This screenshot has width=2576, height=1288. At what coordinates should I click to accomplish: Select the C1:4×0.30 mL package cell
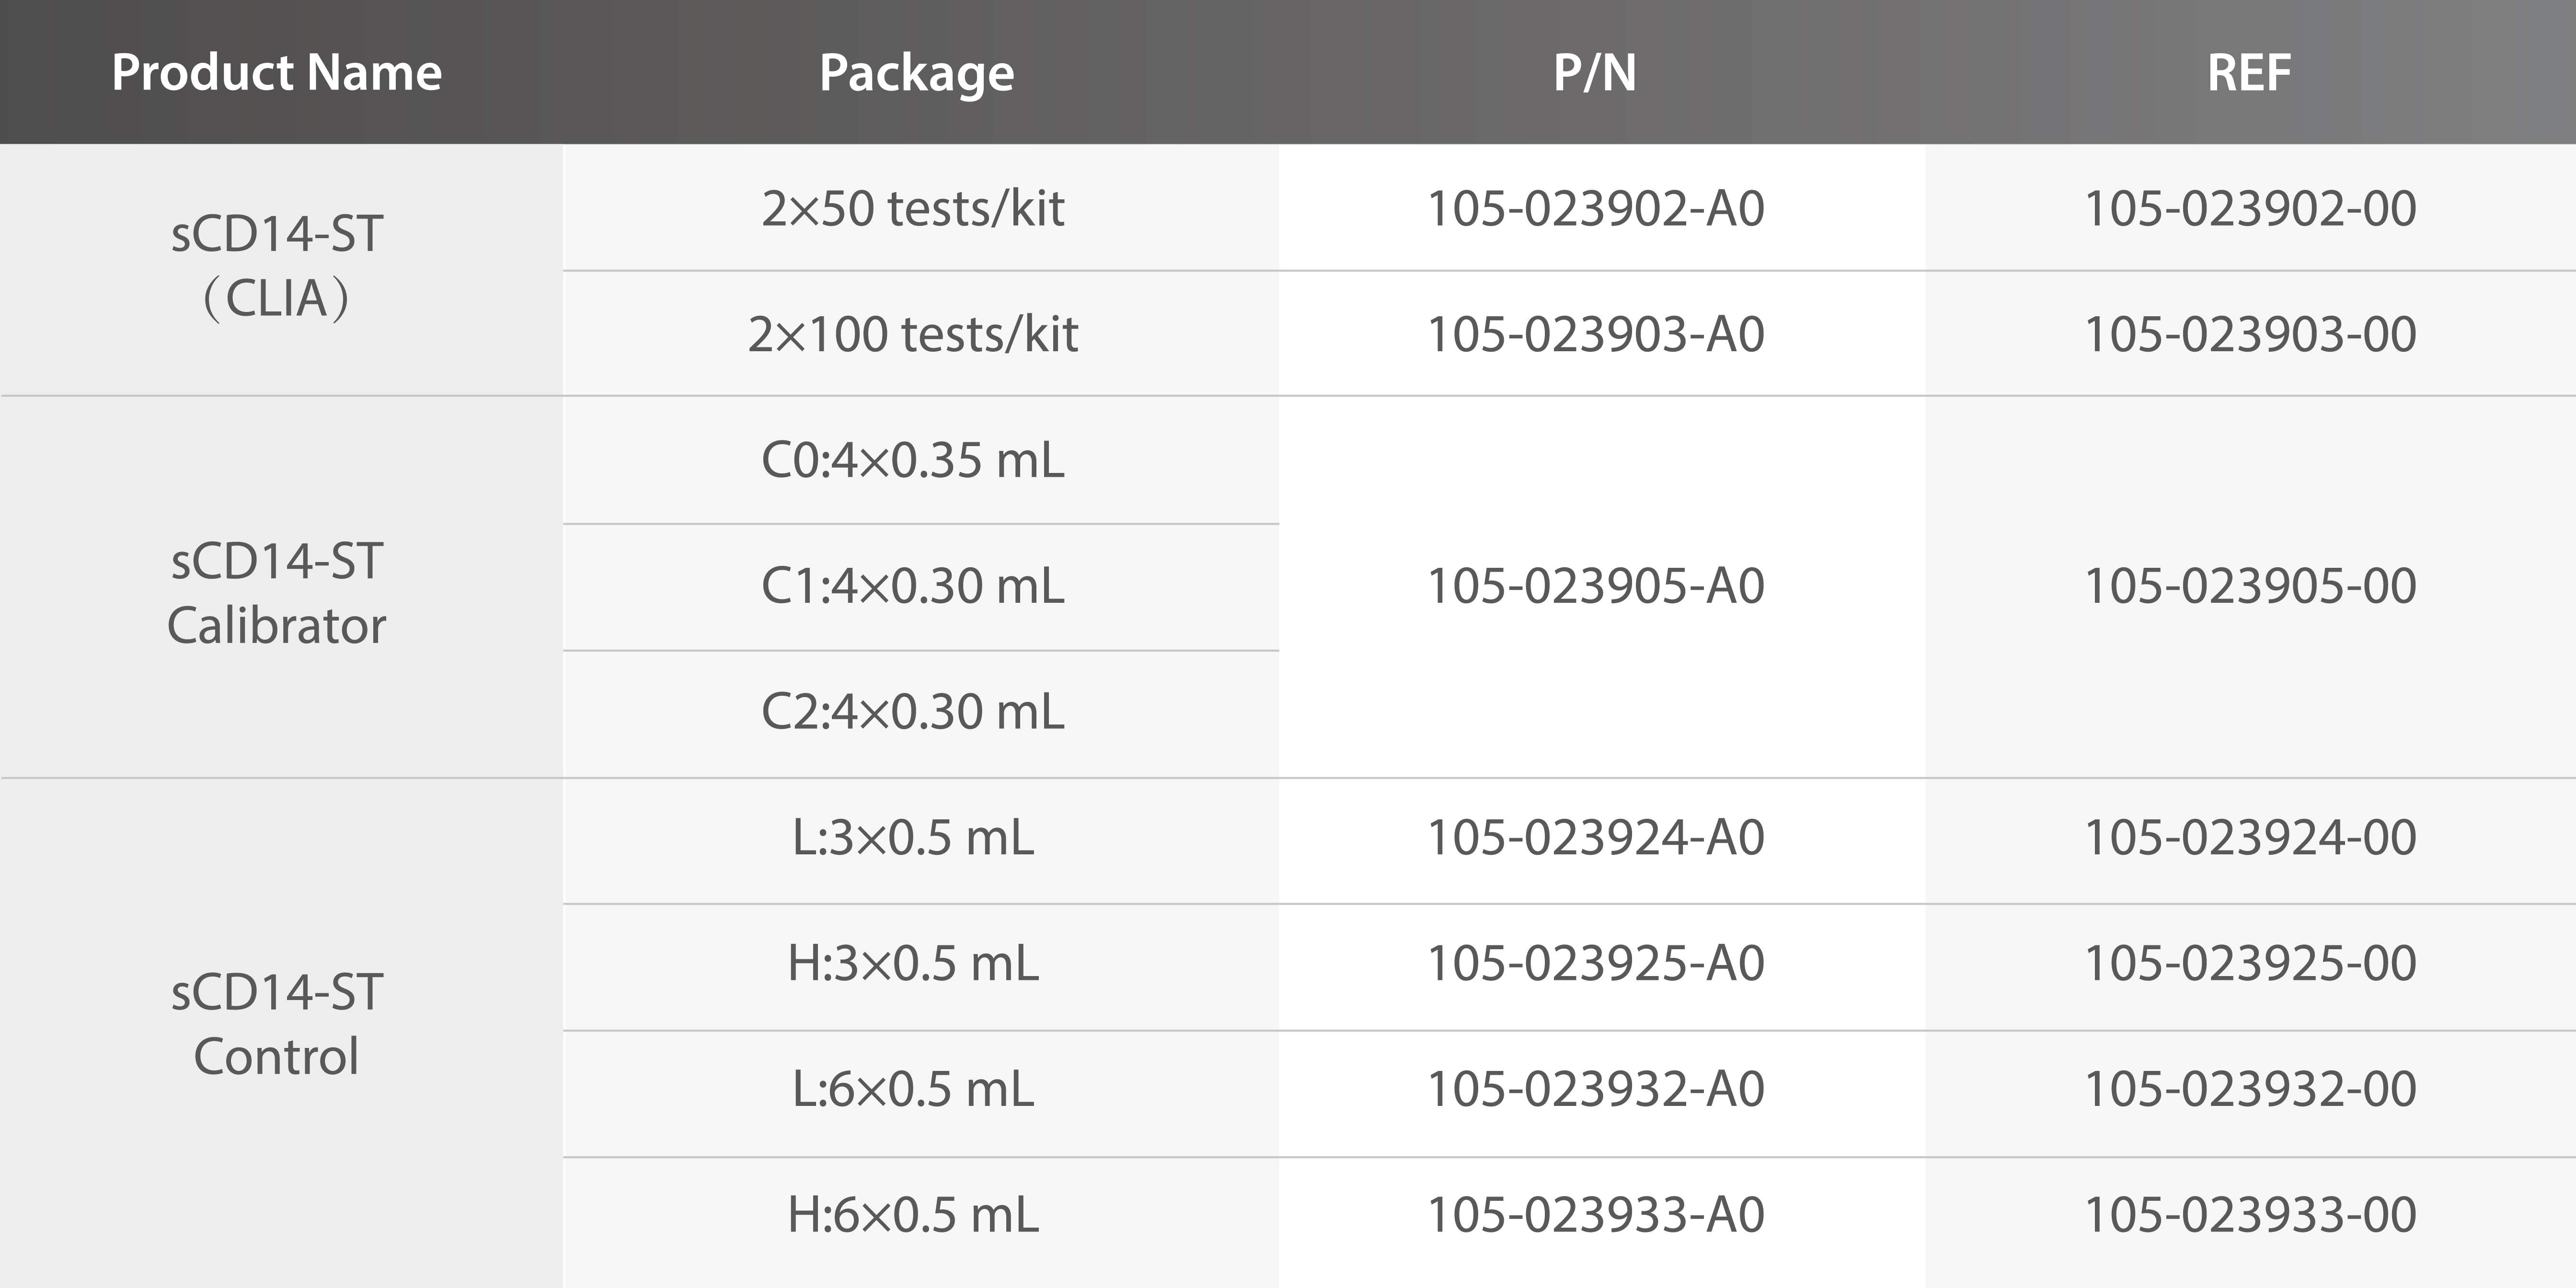(x=912, y=586)
